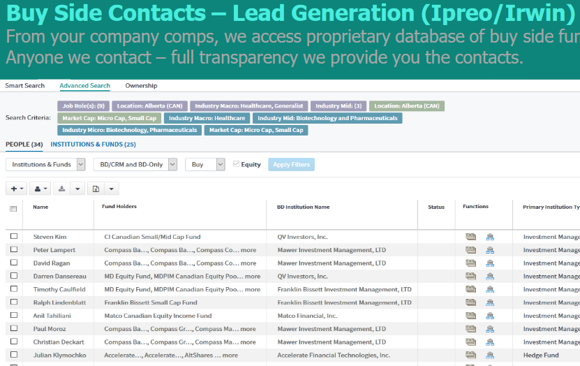This screenshot has width=580, height=366.
Task: Open the Buy dropdown
Action: 205,165
